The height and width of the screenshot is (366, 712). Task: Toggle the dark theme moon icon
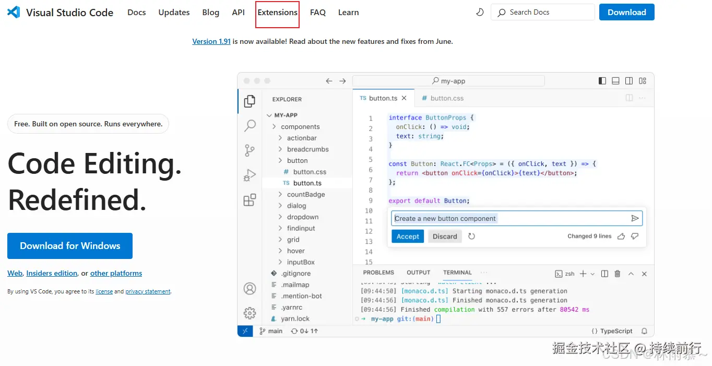click(x=480, y=12)
